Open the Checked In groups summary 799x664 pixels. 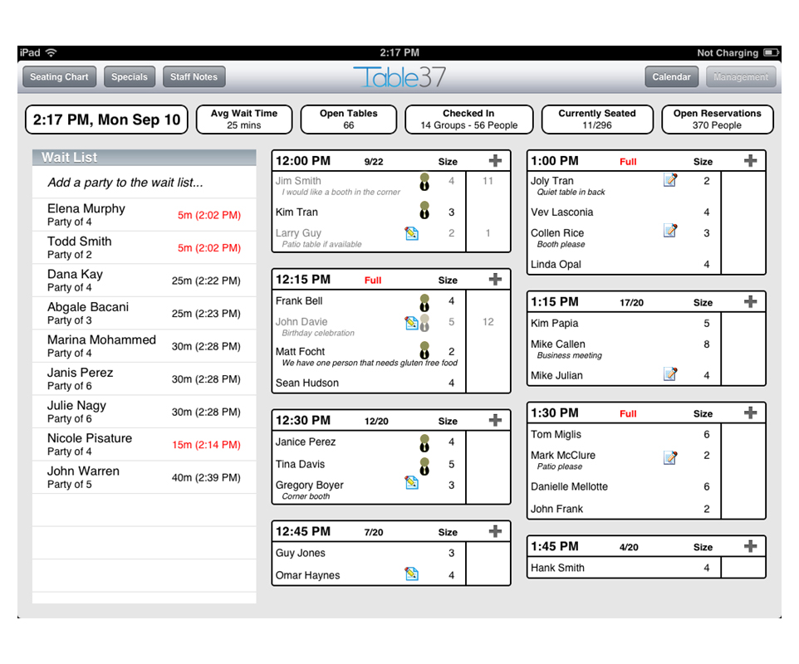(x=468, y=120)
